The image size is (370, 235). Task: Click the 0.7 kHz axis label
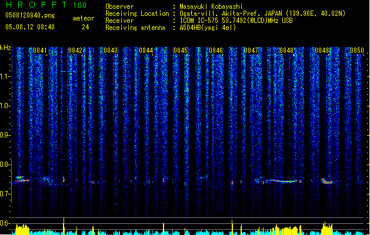pyautogui.click(x=5, y=194)
